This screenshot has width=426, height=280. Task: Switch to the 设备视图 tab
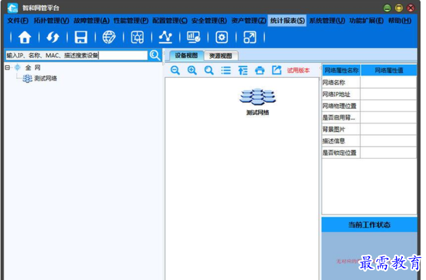(187, 56)
